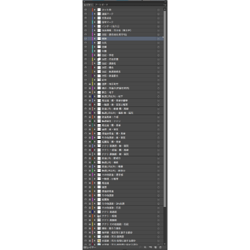Image resolution: width=250 pixels, height=250 pixels.
Task: Click the target circle of 注記：橋名 layer
Action: (x=158, y=68)
